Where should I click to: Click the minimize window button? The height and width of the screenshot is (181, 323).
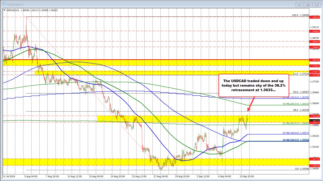pos(299,4)
